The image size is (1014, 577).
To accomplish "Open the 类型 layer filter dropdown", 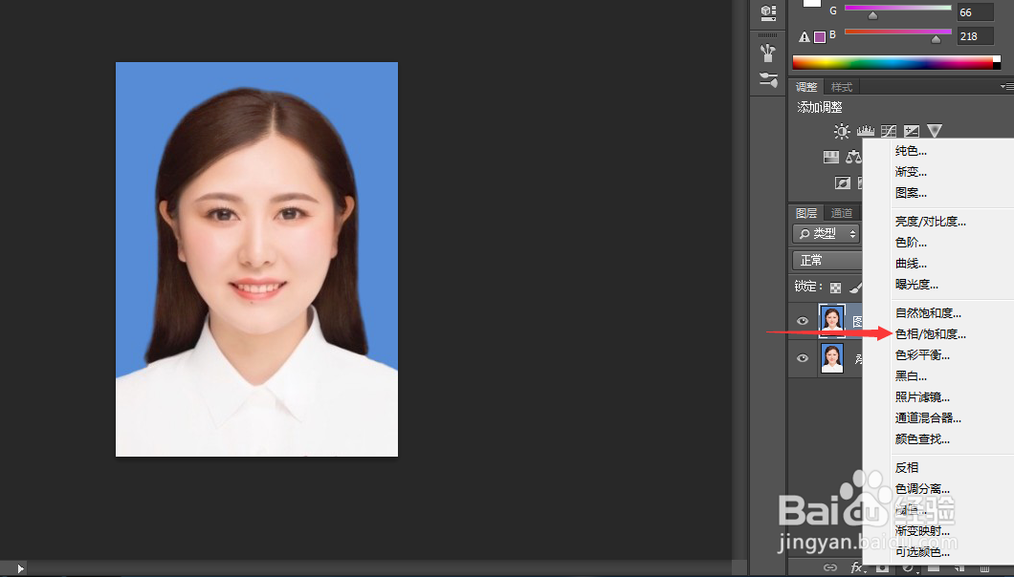I will pyautogui.click(x=828, y=233).
